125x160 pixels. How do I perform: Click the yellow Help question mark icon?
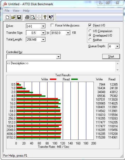pos(45,17)
